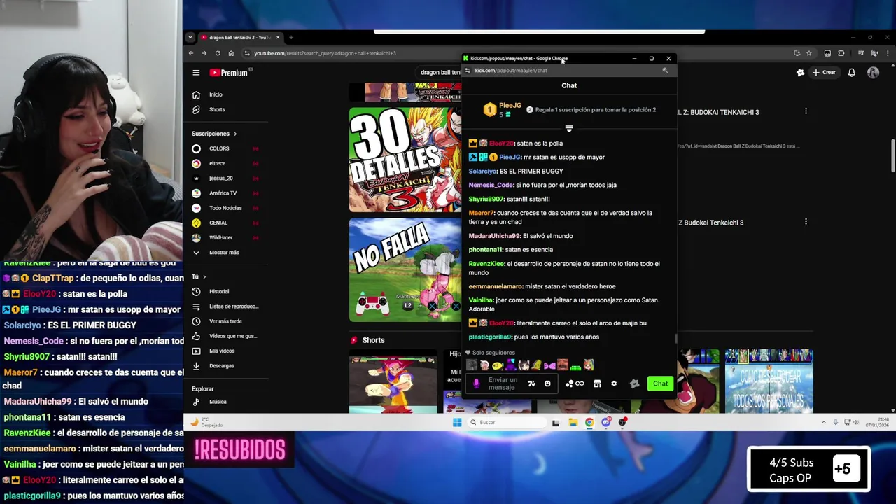The width and height of the screenshot is (896, 504).
Task: Send message with green Chat button
Action: [x=660, y=384]
